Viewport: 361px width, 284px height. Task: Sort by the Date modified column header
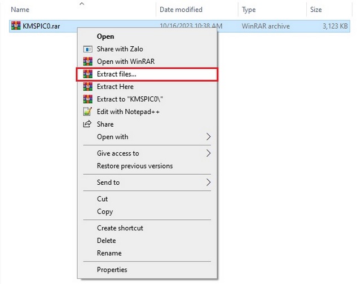point(181,10)
